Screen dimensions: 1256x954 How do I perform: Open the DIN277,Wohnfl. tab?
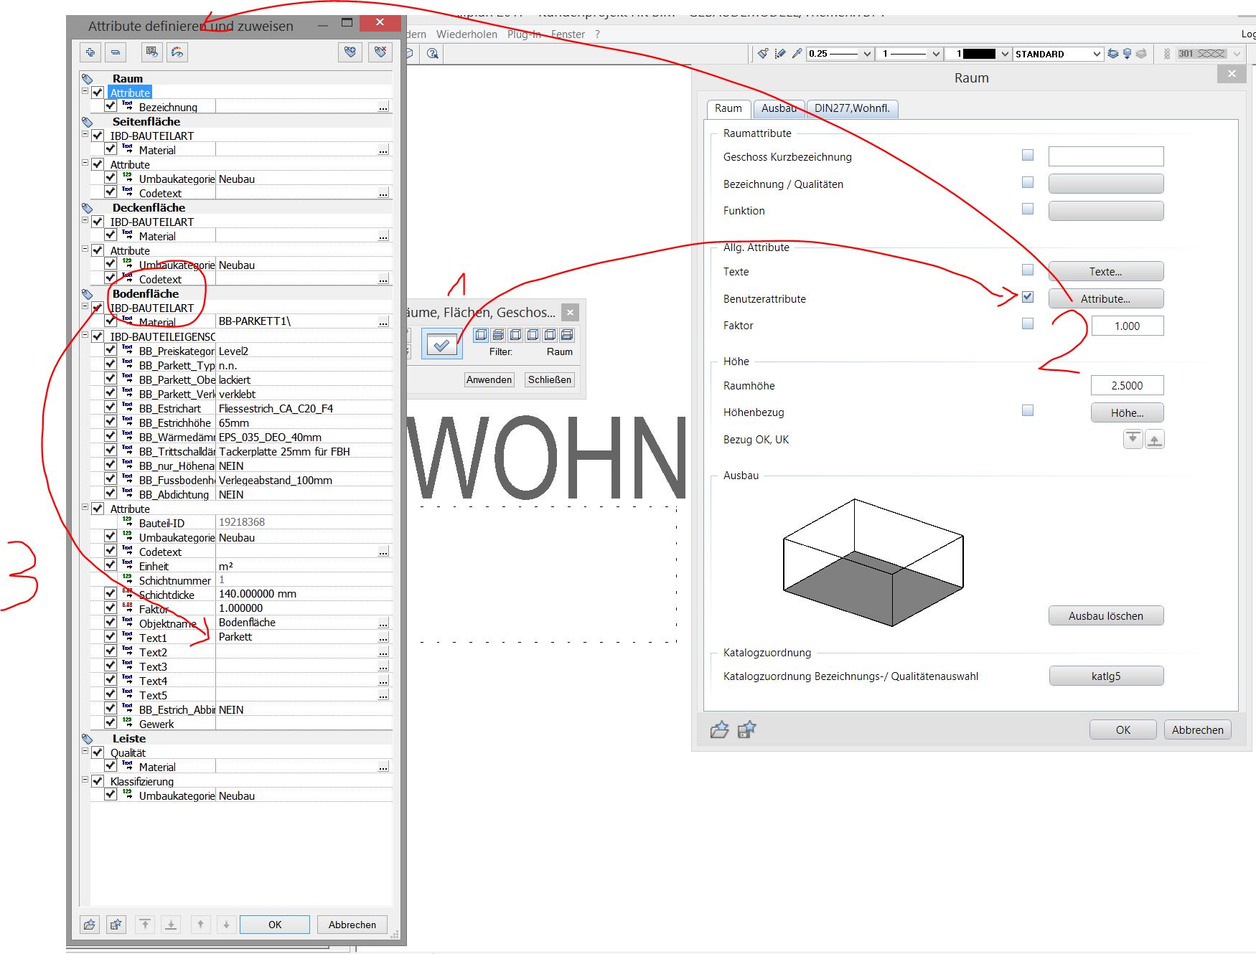852,108
